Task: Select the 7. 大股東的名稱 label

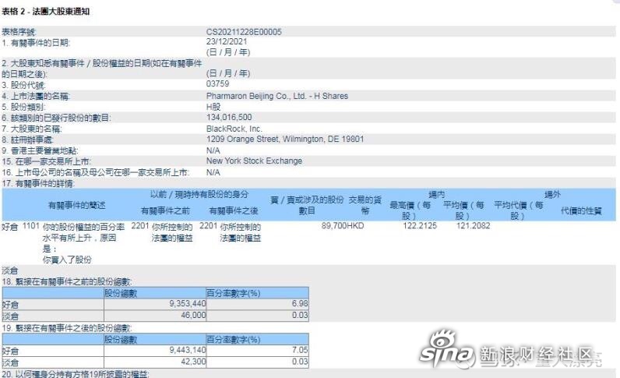Action: pyautogui.click(x=32, y=129)
